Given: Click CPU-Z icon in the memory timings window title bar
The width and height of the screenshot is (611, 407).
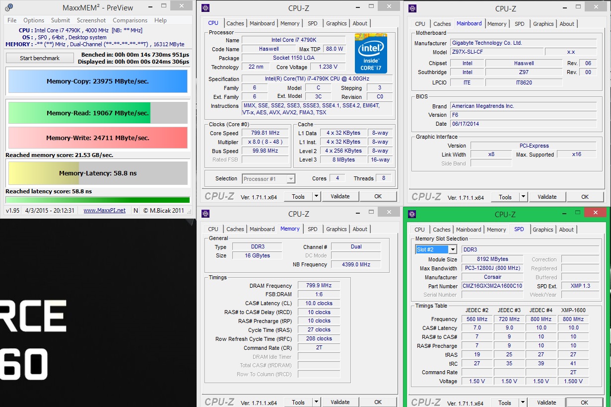Looking at the screenshot, I should pyautogui.click(x=205, y=214).
